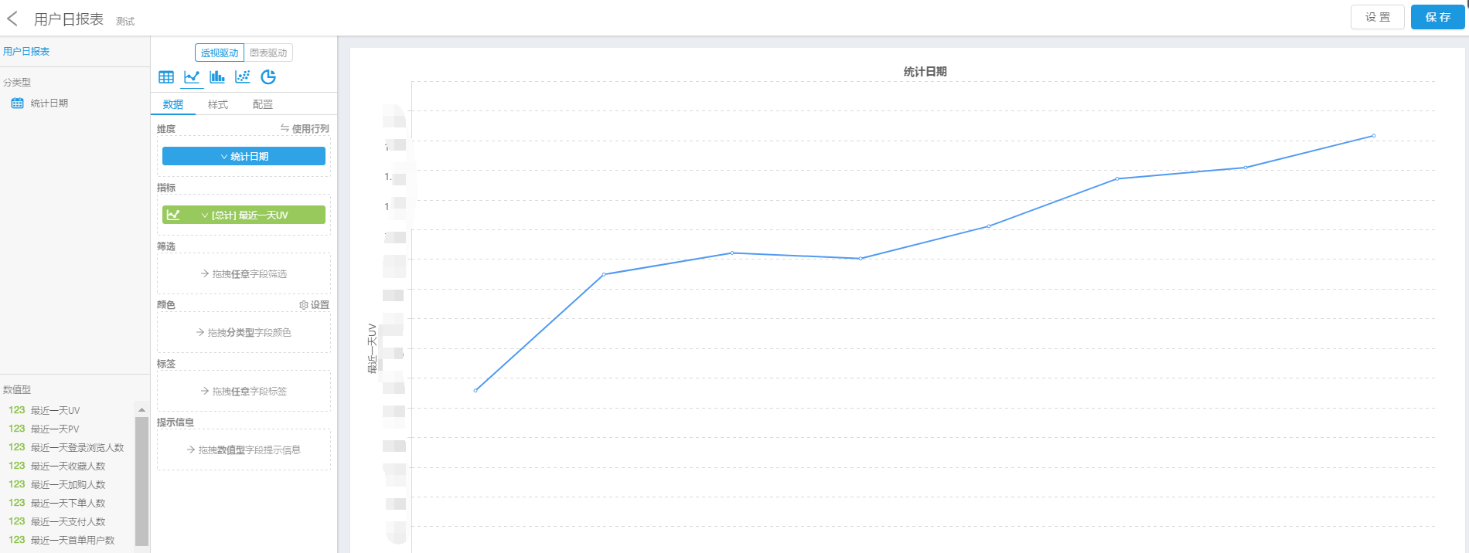The width and height of the screenshot is (1469, 553).
Task: Click the 保存 button
Action: pos(1437,17)
